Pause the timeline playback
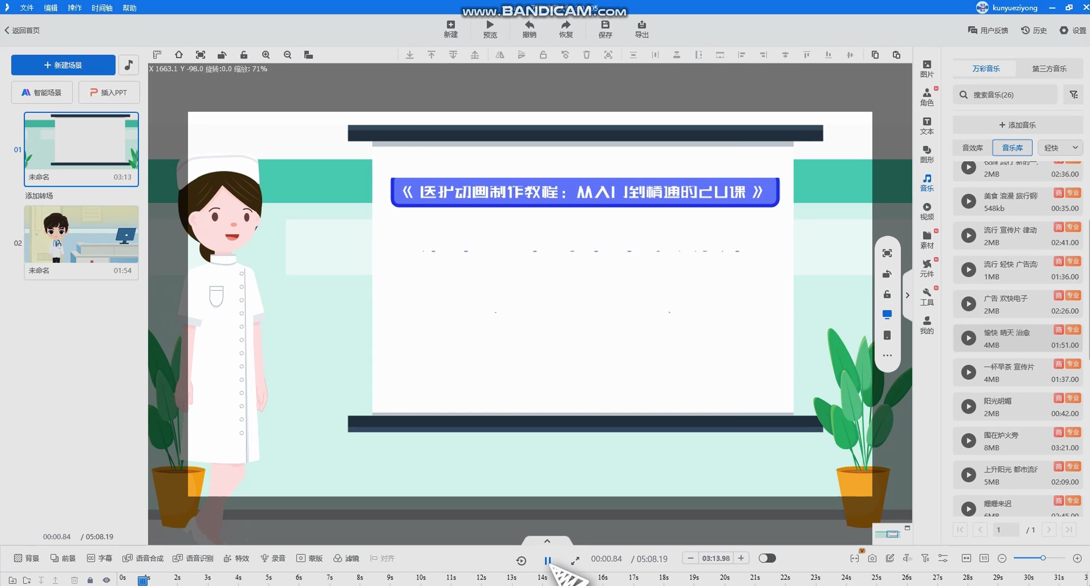The image size is (1090, 586). point(547,560)
